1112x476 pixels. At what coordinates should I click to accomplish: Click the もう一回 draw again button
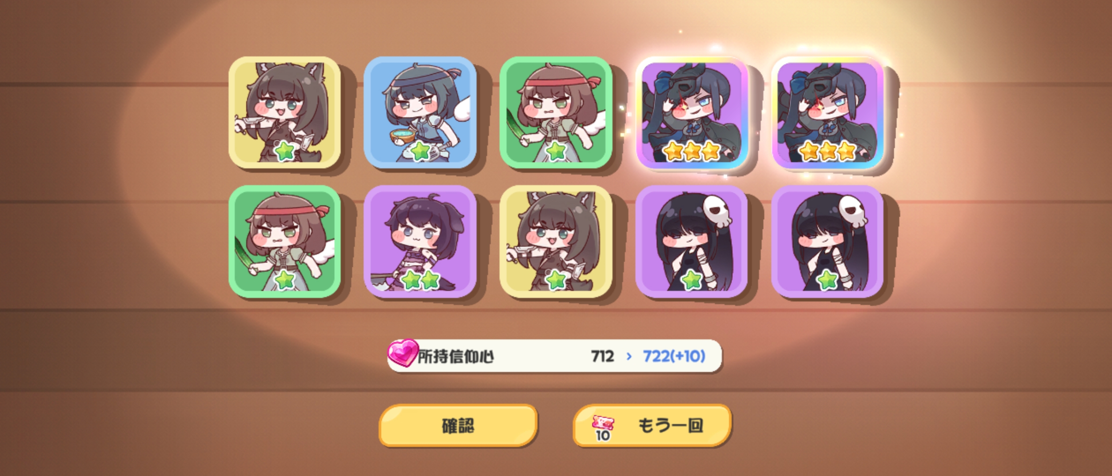click(x=652, y=425)
